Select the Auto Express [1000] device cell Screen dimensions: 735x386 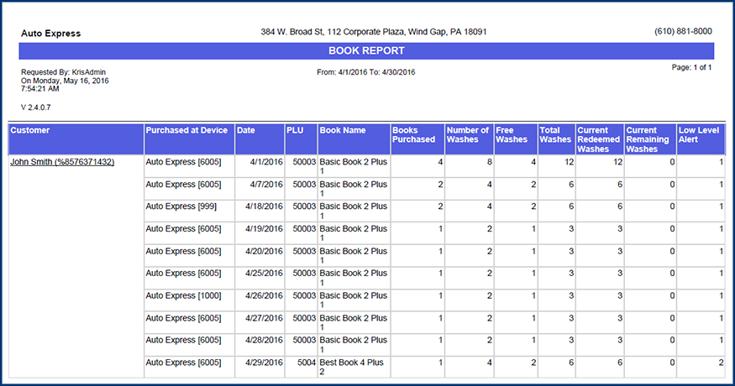pyautogui.click(x=183, y=295)
